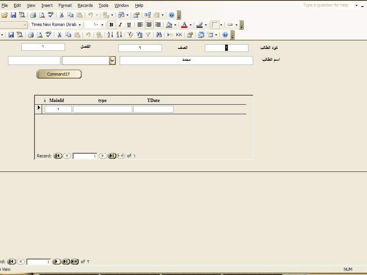
Task: Apply red Font Color swatch button
Action: pyautogui.click(x=184, y=25)
